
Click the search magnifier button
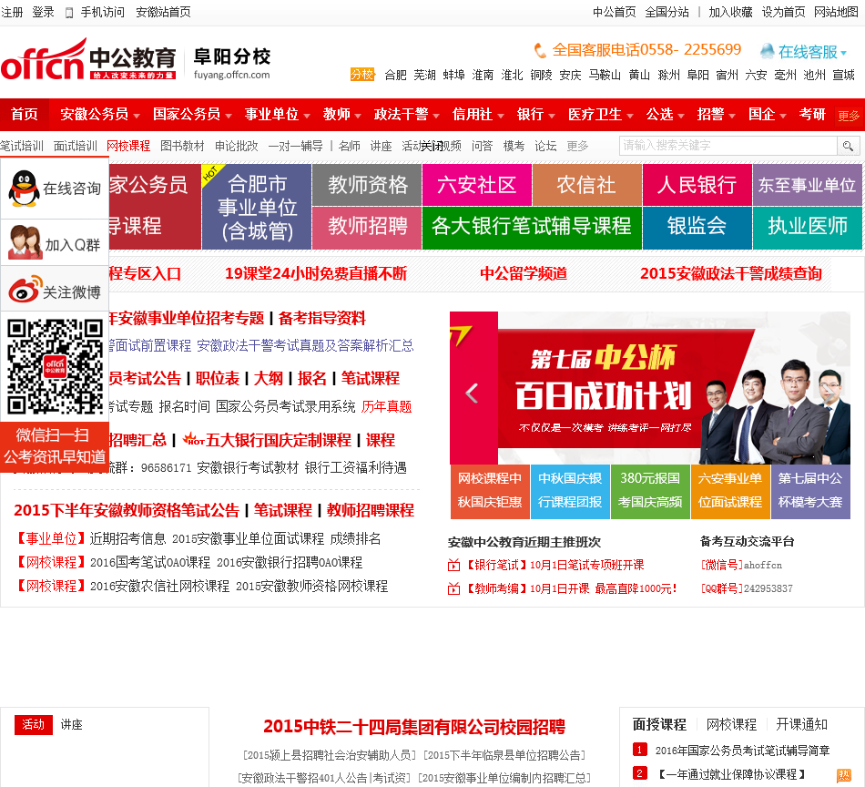point(848,147)
